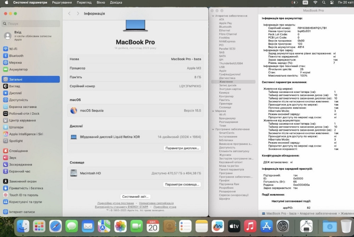Select Графіка/дисплеї in hardware tree

[230, 74]
